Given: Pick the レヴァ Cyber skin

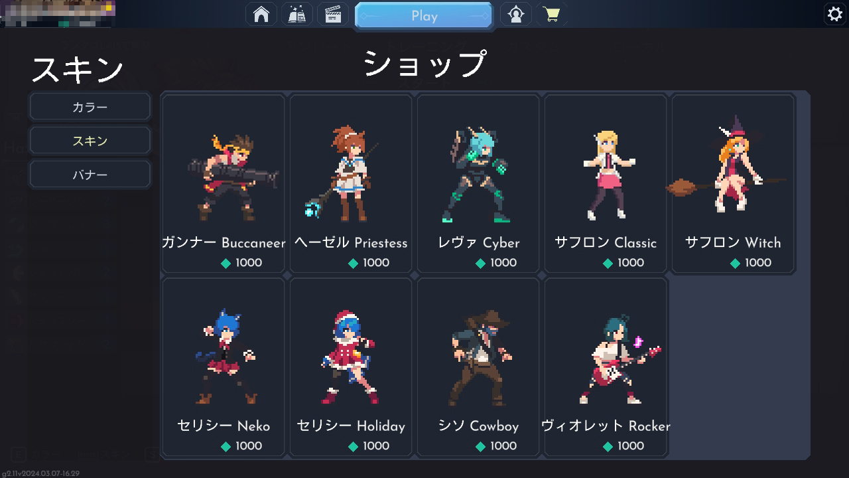Looking at the screenshot, I should [x=478, y=183].
